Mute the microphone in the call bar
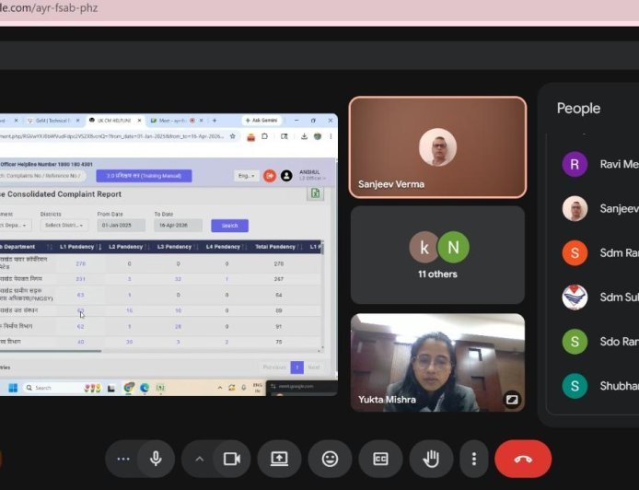This screenshot has height=490, width=639. point(157,459)
